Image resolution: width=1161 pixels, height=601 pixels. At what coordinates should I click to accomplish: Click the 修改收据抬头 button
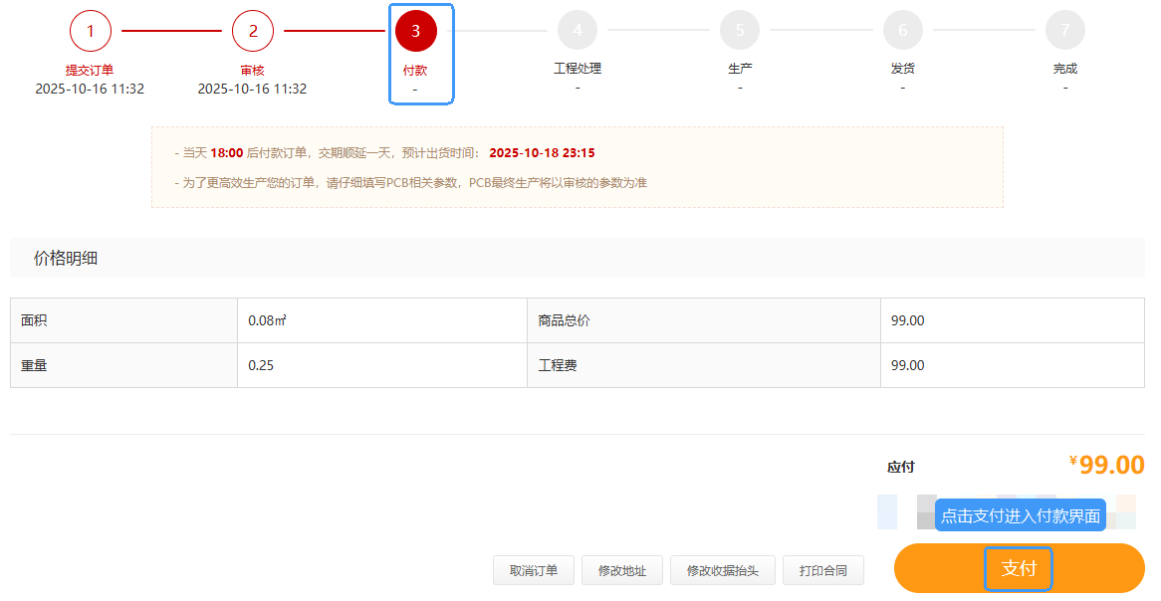coord(722,570)
